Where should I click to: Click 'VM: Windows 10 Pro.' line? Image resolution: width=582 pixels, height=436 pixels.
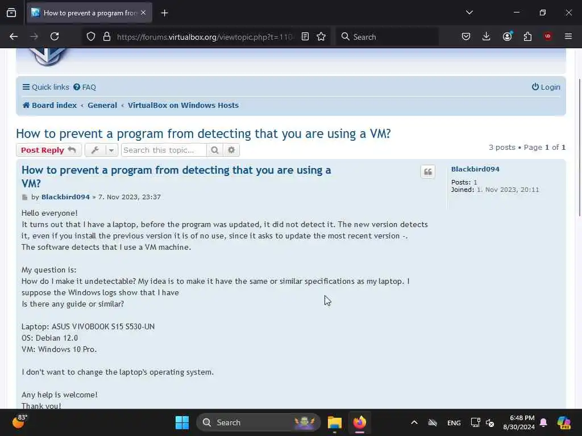59,349
